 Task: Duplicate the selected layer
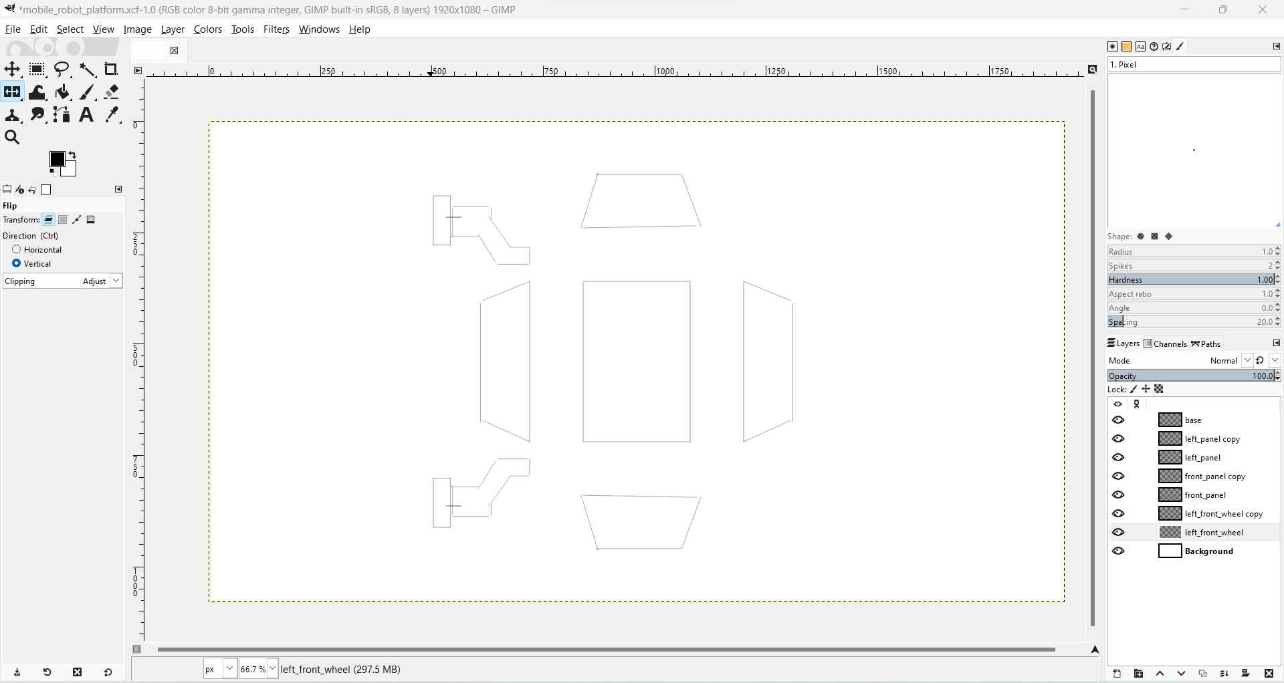1202,674
